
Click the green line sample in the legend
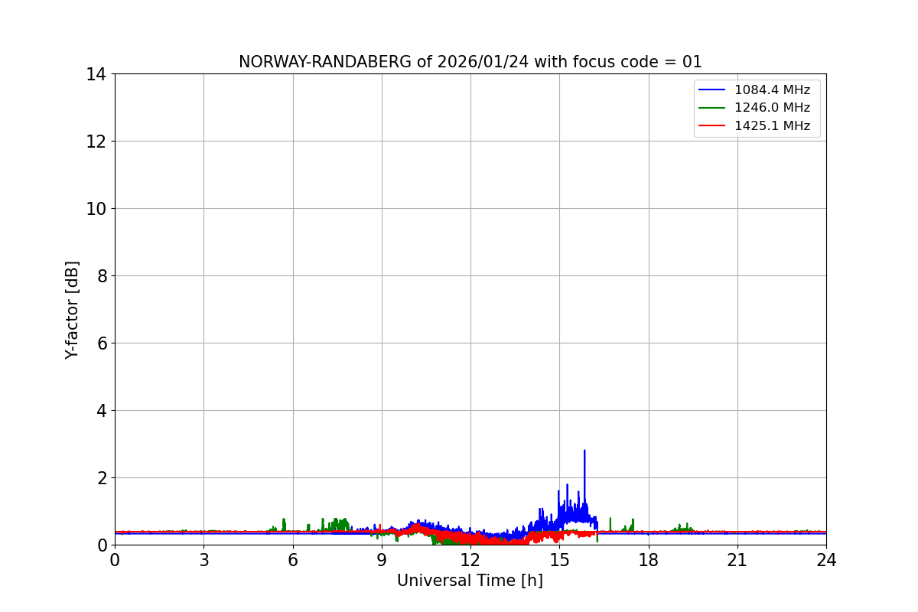(x=713, y=108)
